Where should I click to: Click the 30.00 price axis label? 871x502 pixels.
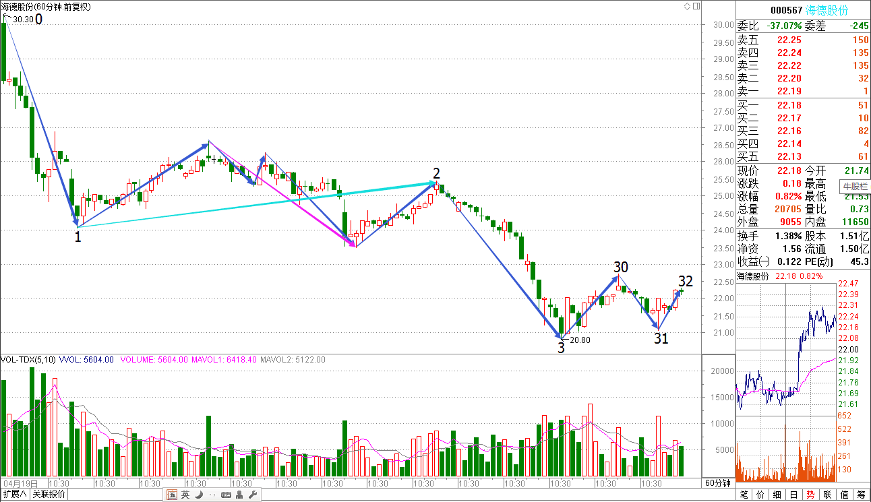pos(723,24)
